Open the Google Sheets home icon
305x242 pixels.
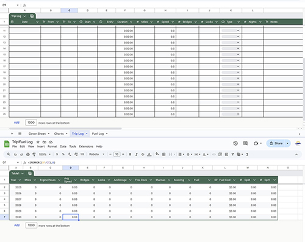[x=7, y=144]
